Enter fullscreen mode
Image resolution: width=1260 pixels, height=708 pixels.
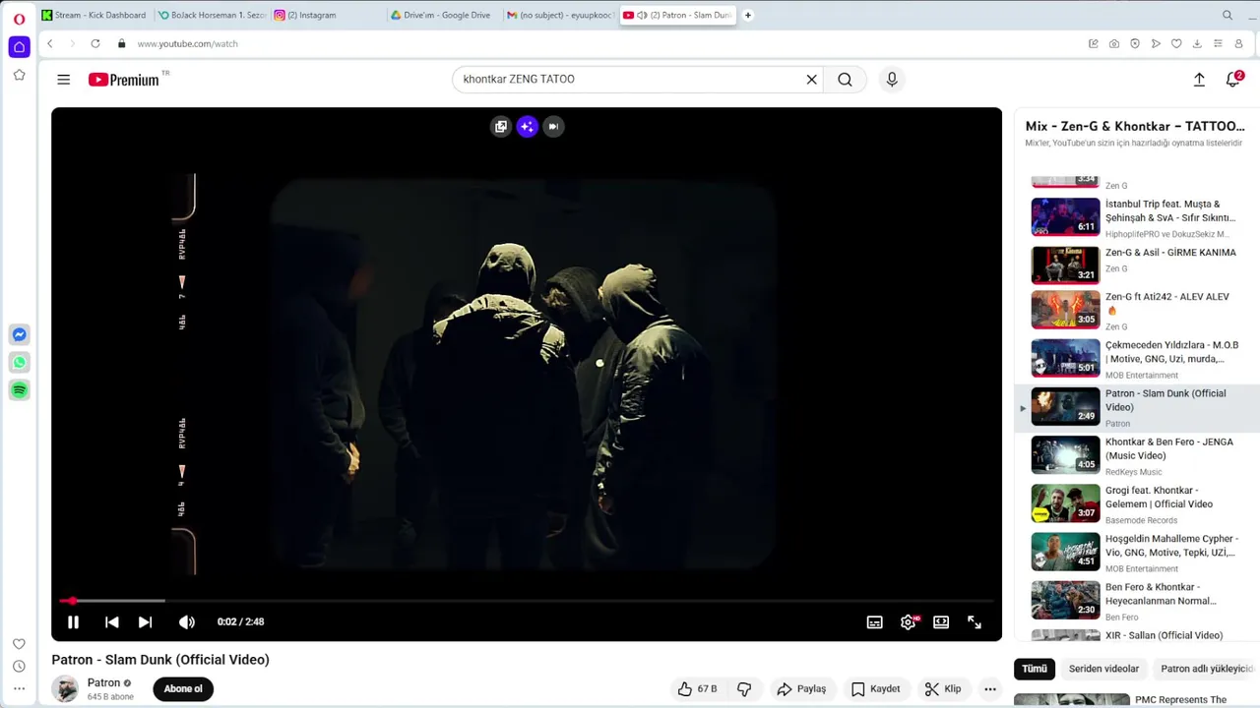click(975, 621)
